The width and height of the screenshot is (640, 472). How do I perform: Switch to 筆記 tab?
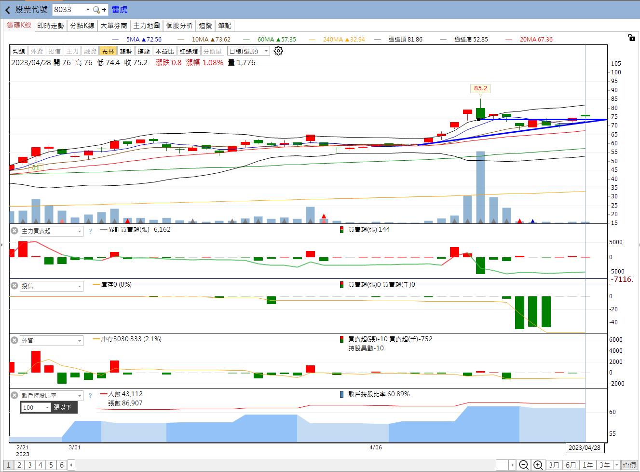click(x=224, y=26)
